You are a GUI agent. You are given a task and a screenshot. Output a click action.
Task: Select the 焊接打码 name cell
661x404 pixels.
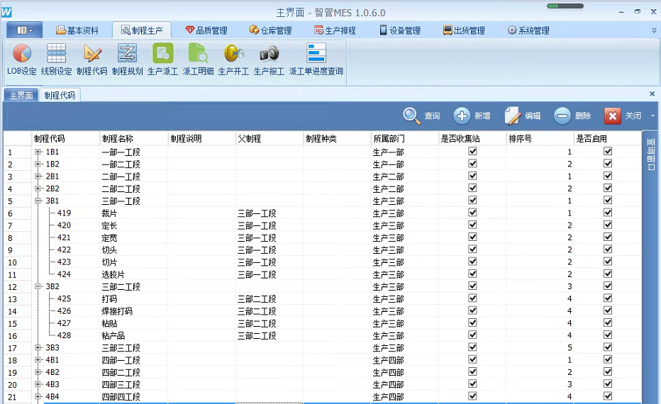(133, 311)
